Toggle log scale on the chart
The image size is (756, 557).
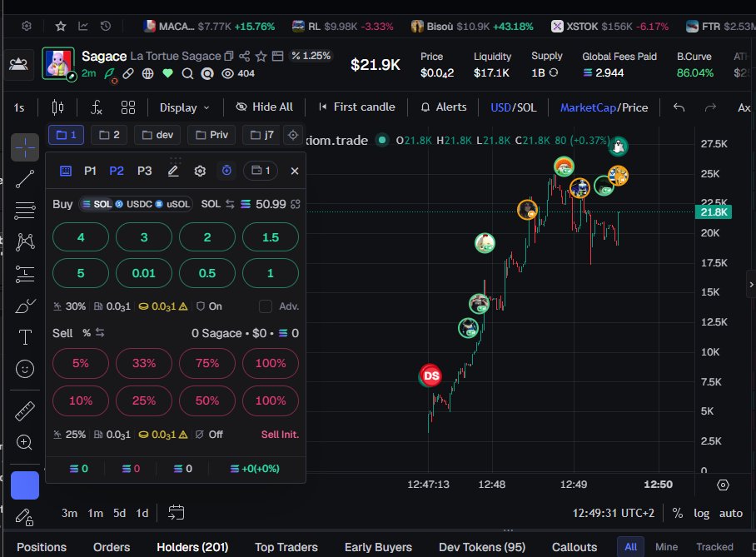(x=702, y=513)
